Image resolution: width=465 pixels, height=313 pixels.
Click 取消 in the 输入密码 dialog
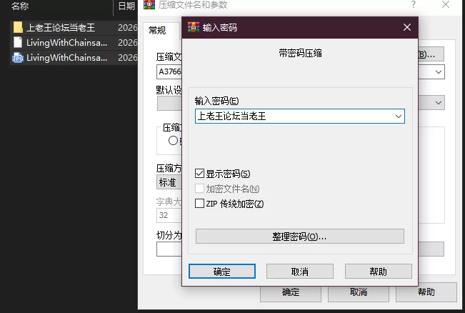point(300,272)
